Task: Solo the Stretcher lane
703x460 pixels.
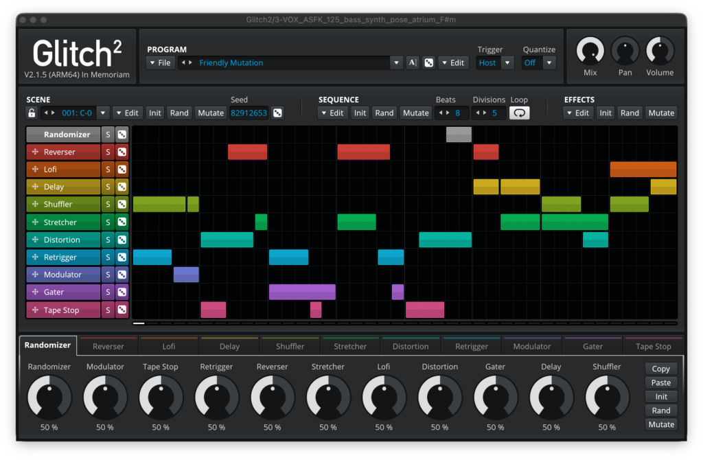Action: pyautogui.click(x=108, y=222)
